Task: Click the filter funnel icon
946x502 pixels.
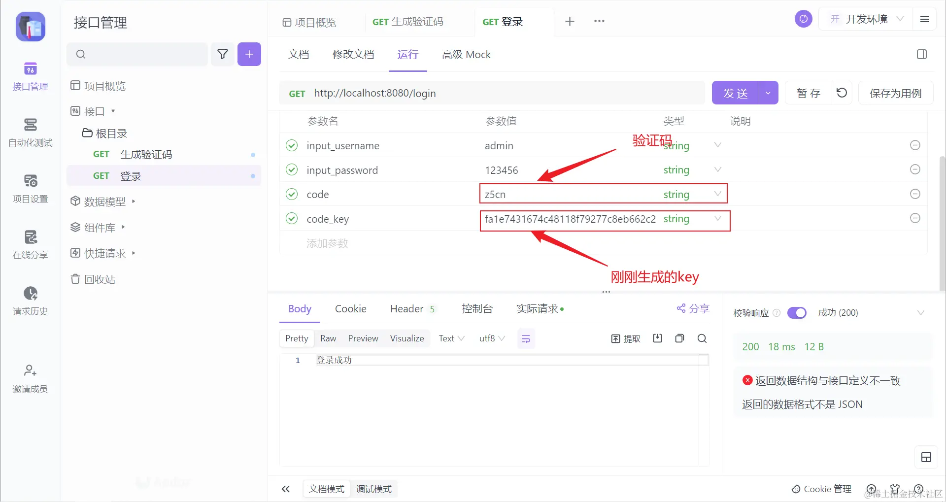Action: tap(223, 54)
